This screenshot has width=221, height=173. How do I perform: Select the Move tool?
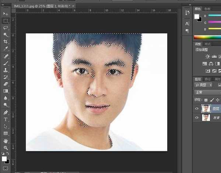pyautogui.click(x=6, y=14)
